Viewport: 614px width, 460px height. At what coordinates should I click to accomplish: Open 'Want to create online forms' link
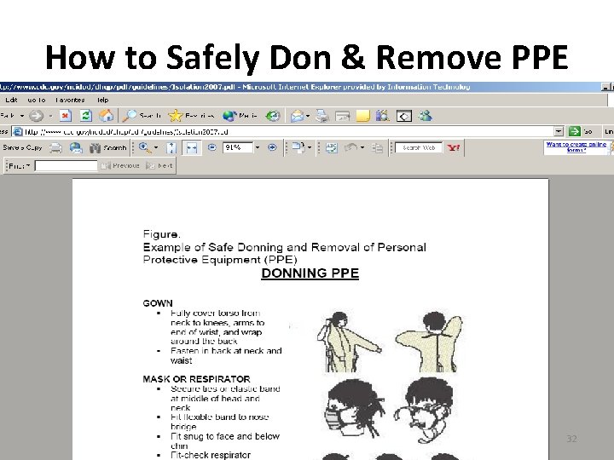(576, 147)
